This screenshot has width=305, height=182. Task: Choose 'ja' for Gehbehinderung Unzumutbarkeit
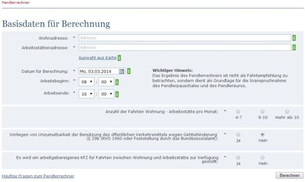coord(238,134)
